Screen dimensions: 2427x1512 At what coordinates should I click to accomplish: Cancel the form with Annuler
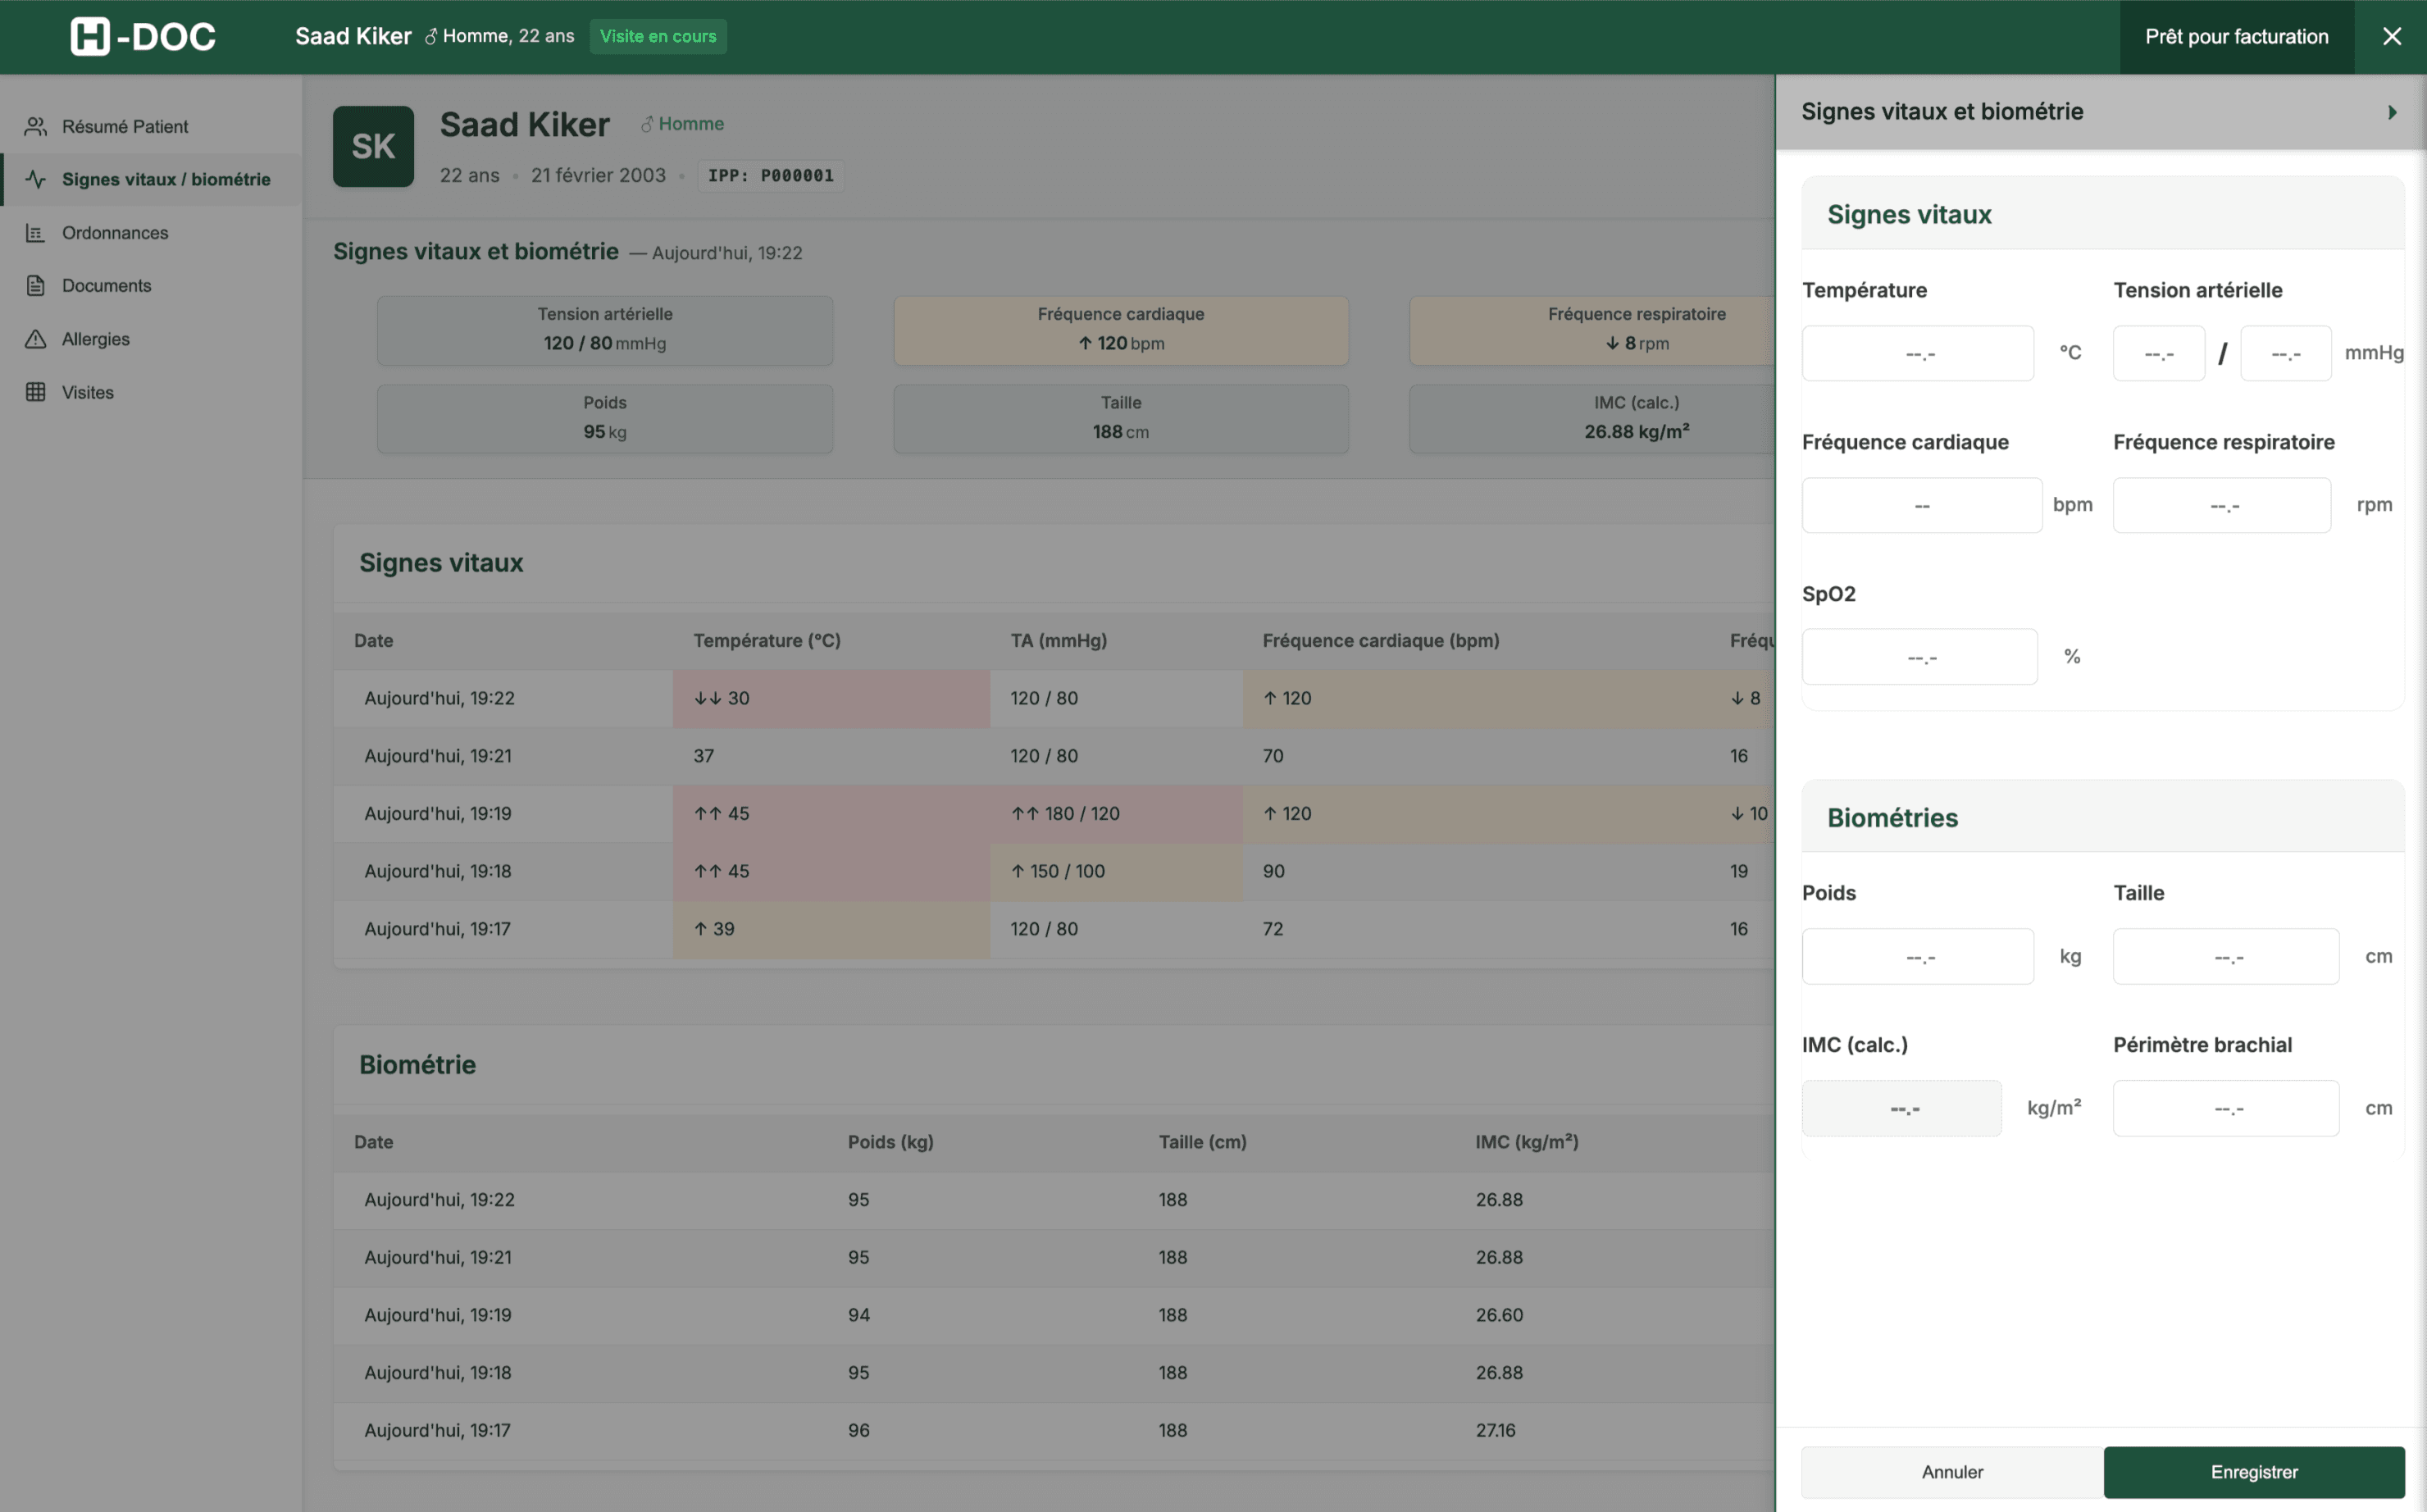click(1951, 1471)
